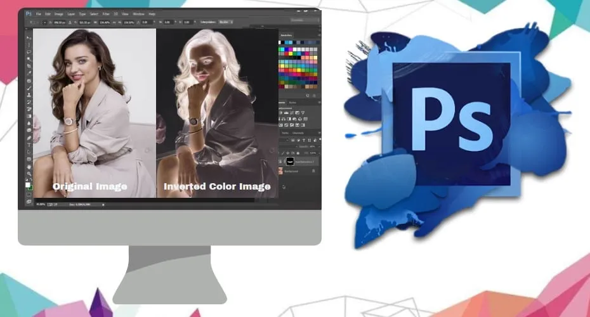590x317 pixels.
Task: Open the Type menu
Action: pyautogui.click(x=82, y=14)
